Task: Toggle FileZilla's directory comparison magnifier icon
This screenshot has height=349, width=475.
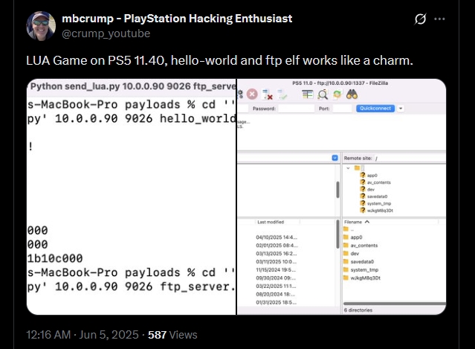Action: [x=323, y=95]
